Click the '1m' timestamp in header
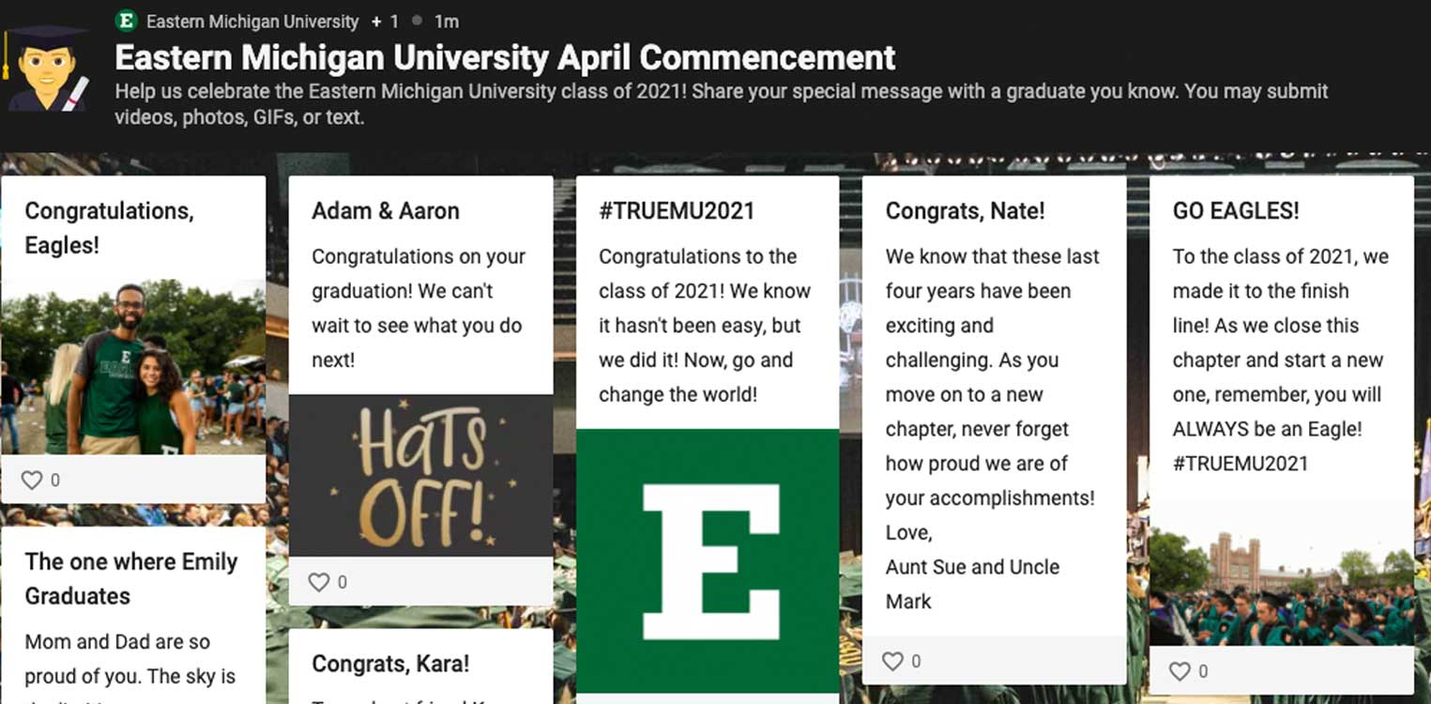 pos(447,21)
